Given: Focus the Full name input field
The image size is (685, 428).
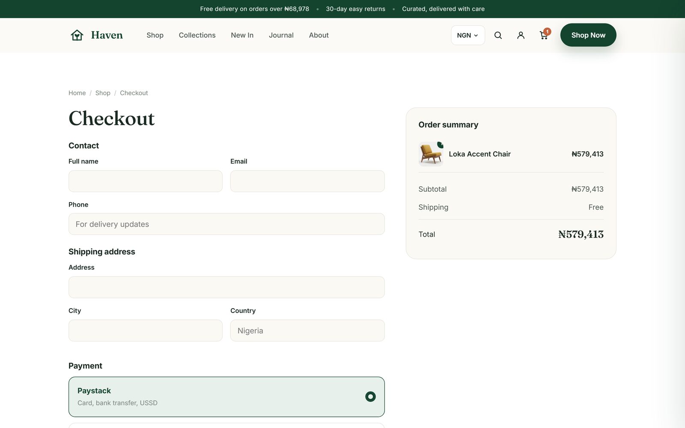Looking at the screenshot, I should (146, 181).
